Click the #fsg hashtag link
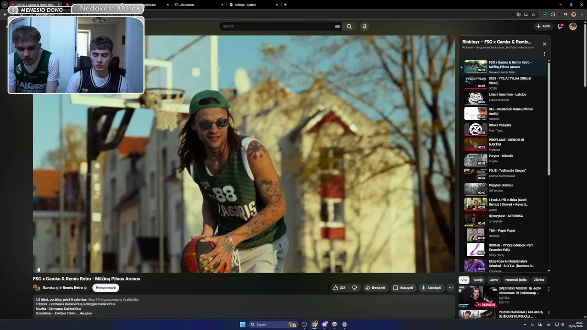This screenshot has height=330, width=587. 91,299
